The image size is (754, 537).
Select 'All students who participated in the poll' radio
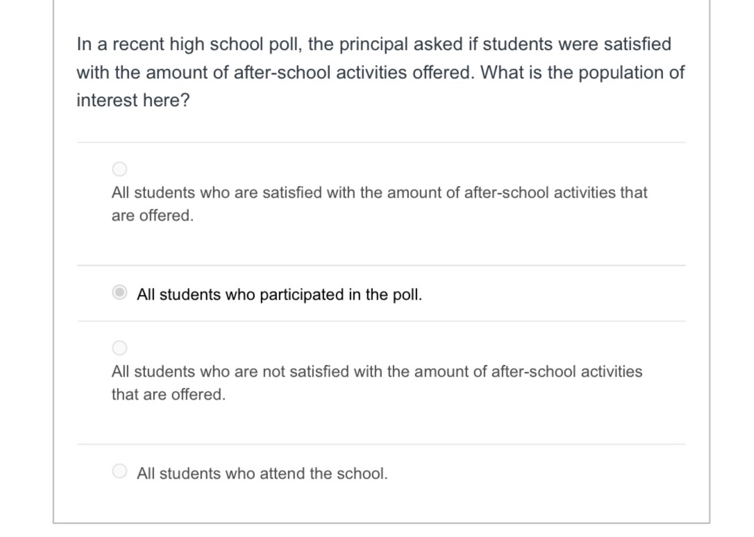tap(120, 293)
